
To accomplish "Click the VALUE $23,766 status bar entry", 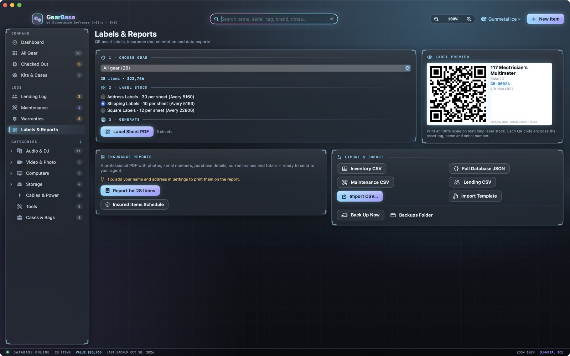I will [88, 352].
